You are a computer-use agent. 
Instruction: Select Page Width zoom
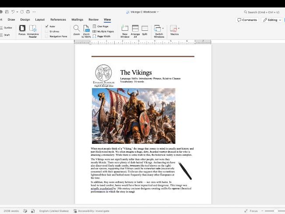[x=102, y=36]
